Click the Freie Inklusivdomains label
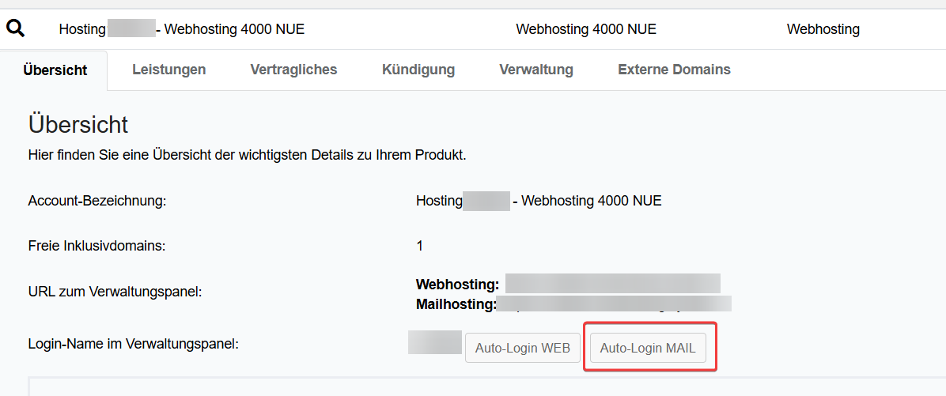946x396 pixels. 96,246
